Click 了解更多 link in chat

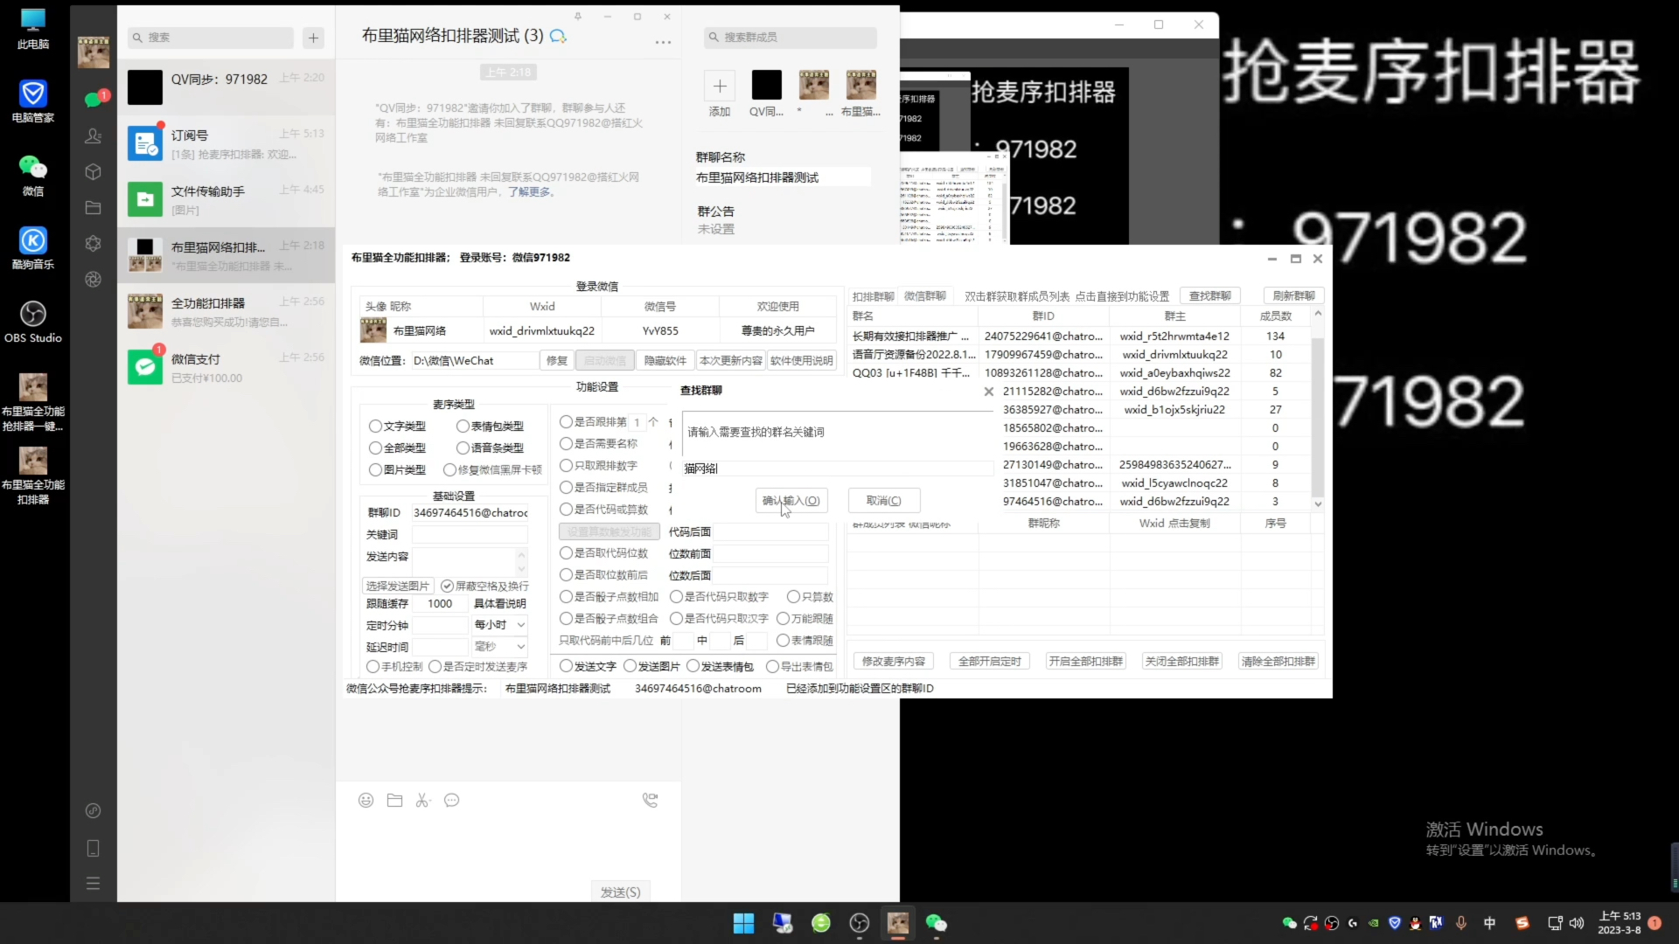[x=531, y=192]
